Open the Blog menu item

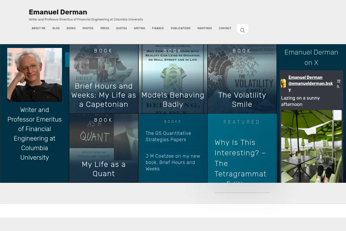(56, 28)
